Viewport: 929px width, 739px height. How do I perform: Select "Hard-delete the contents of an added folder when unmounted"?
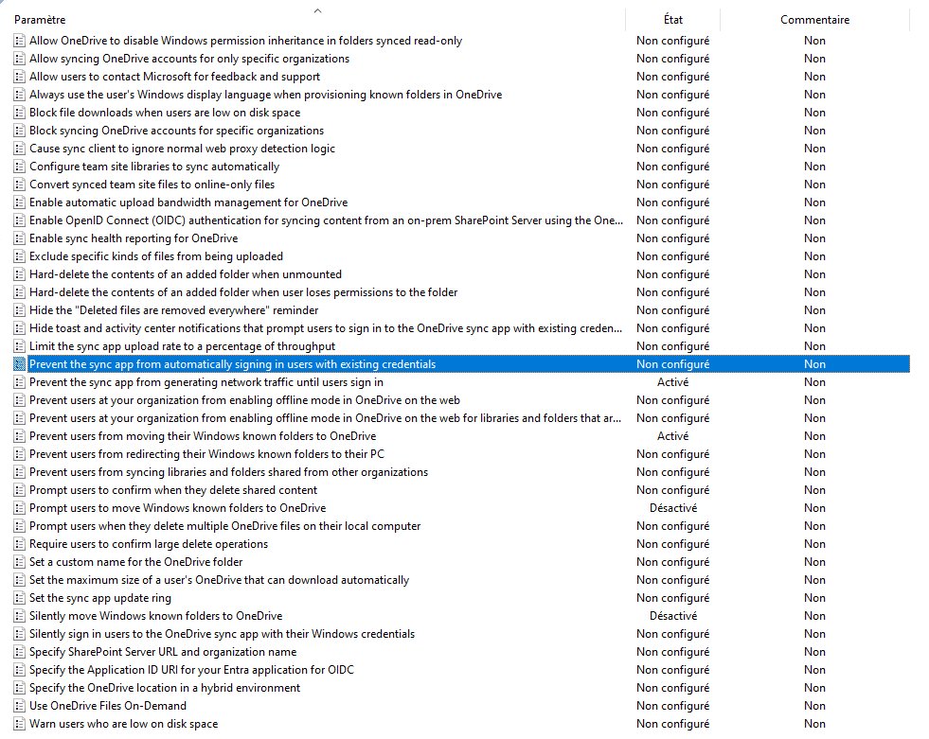pos(186,274)
